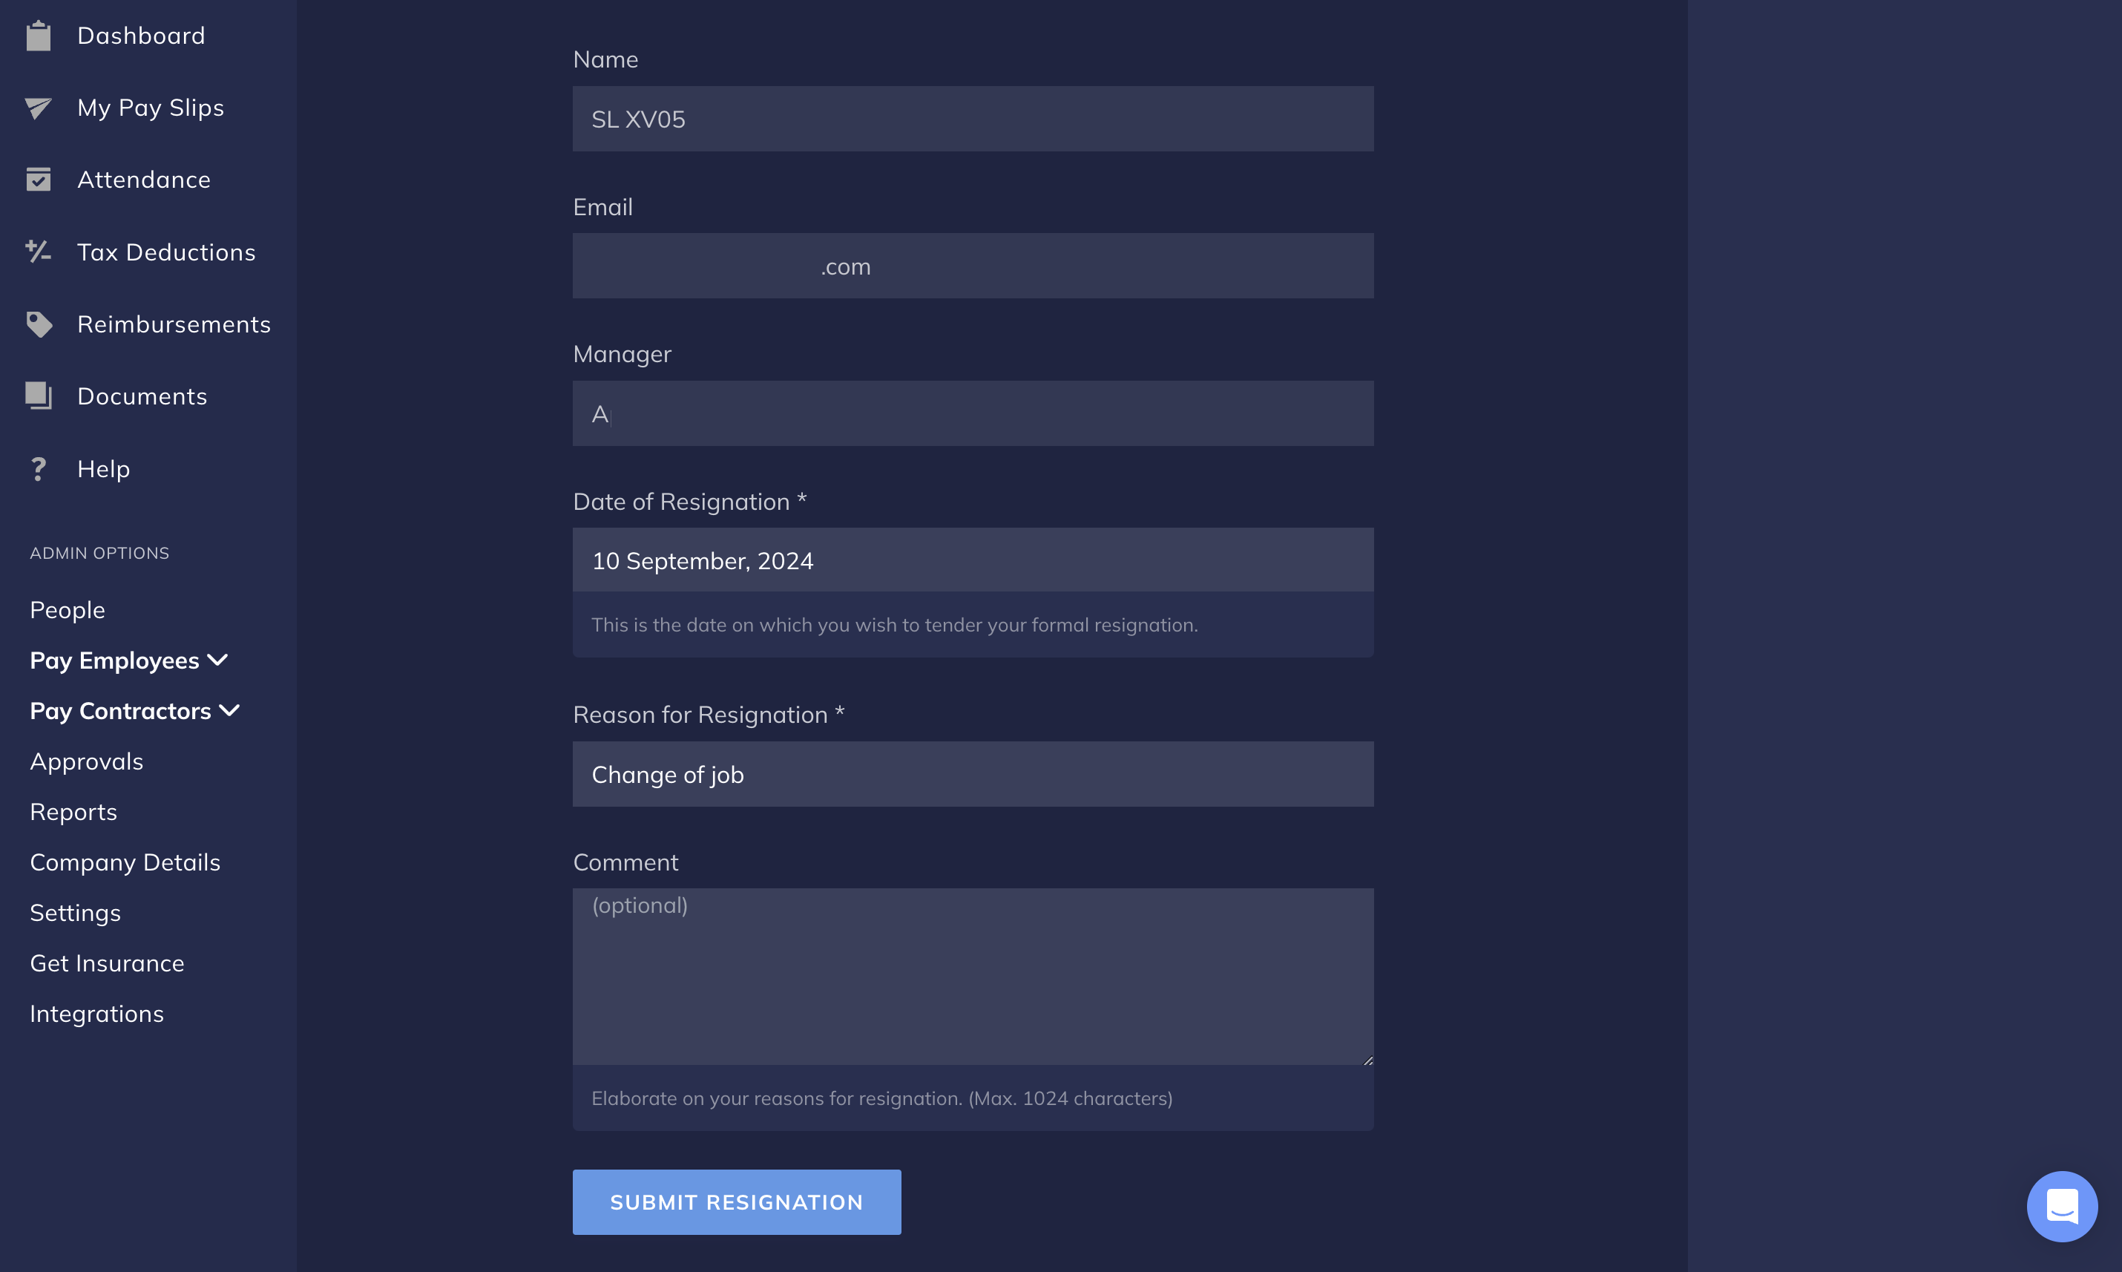Viewport: 2122px width, 1272px height.
Task: Open Reimbursements section
Action: tap(174, 324)
